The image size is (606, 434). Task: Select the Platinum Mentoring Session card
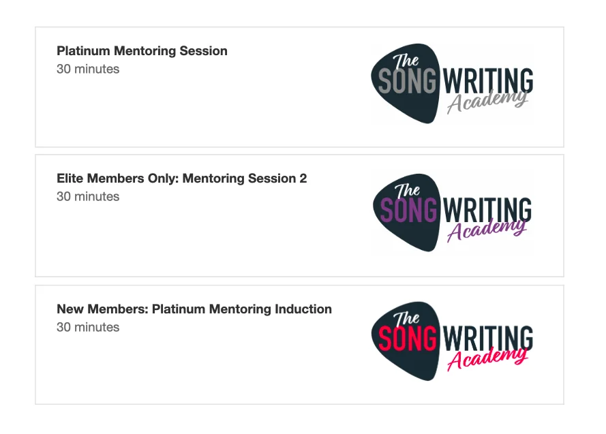pos(299,87)
